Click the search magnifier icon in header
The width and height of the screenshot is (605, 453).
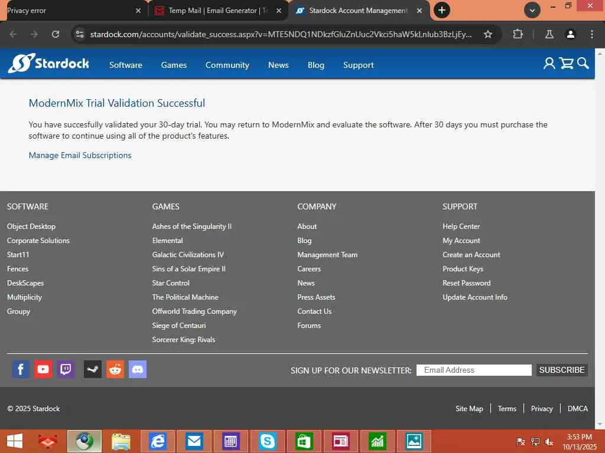point(583,64)
